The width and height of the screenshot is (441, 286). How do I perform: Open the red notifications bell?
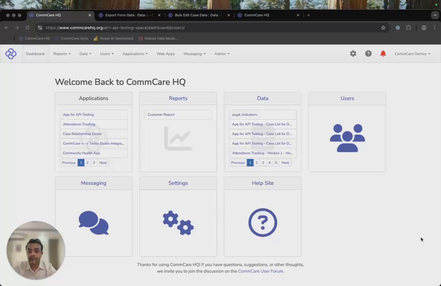point(383,54)
